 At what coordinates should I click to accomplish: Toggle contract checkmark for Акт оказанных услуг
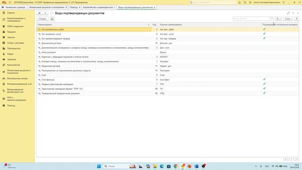[x=264, y=34]
